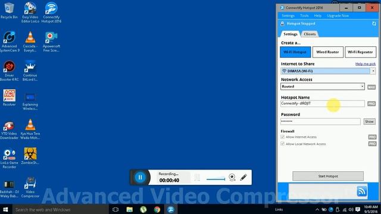The image size is (381, 214).
Task: Open the volume control in system tray
Action: [351, 209]
